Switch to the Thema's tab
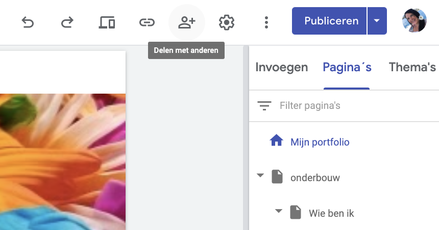Screen dimensions: 439x230 point(412,67)
